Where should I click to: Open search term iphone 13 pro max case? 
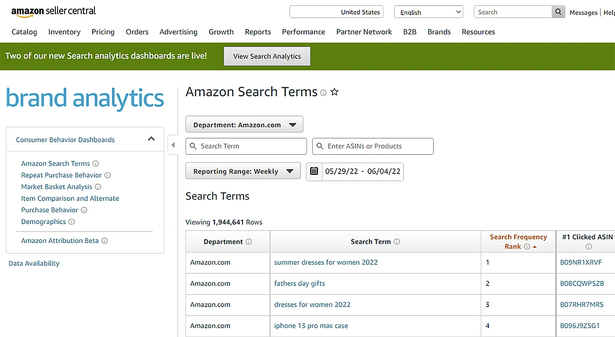pos(311,326)
